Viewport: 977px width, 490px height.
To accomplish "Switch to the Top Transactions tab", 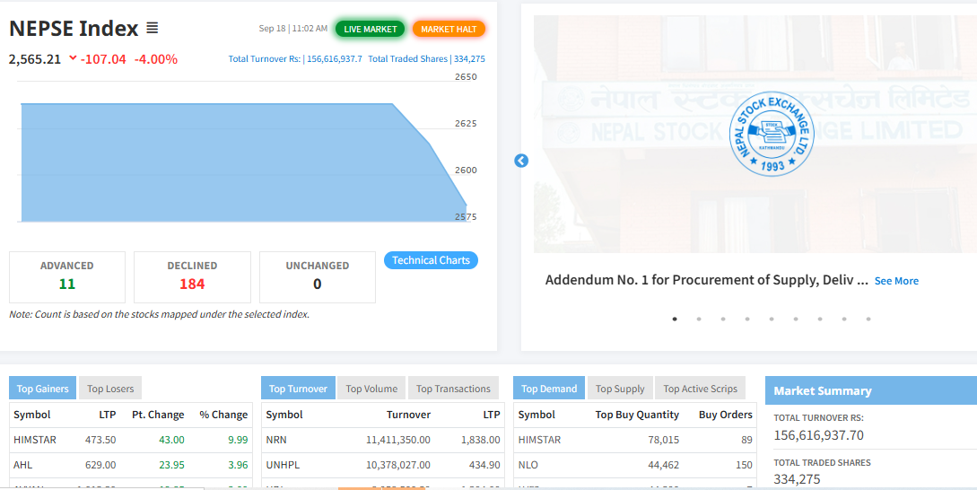I will tap(453, 389).
